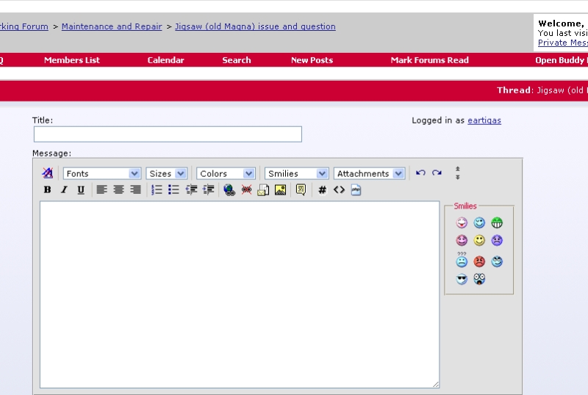588x395 pixels.
Task: Insert the shocked wide-eyed smiley
Action: 479,279
